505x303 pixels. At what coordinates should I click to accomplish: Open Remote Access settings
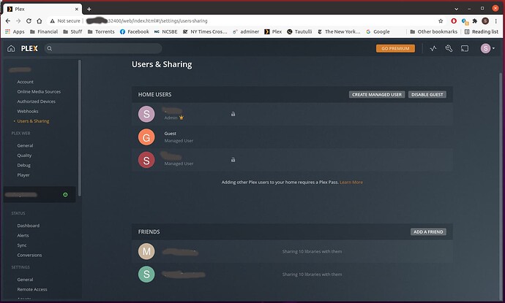tap(32, 290)
